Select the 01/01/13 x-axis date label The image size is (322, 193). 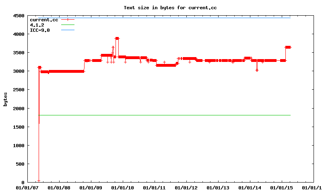(218, 187)
